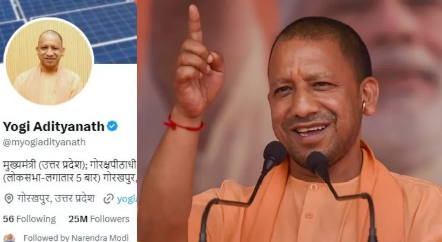Click the raised index finger in photo

195,24
